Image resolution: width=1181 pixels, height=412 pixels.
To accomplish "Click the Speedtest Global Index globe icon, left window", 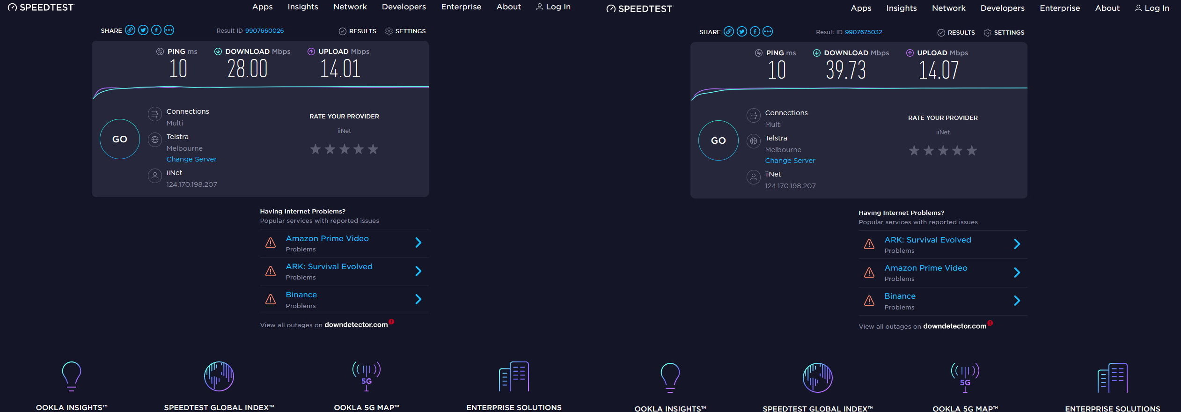I will (219, 376).
